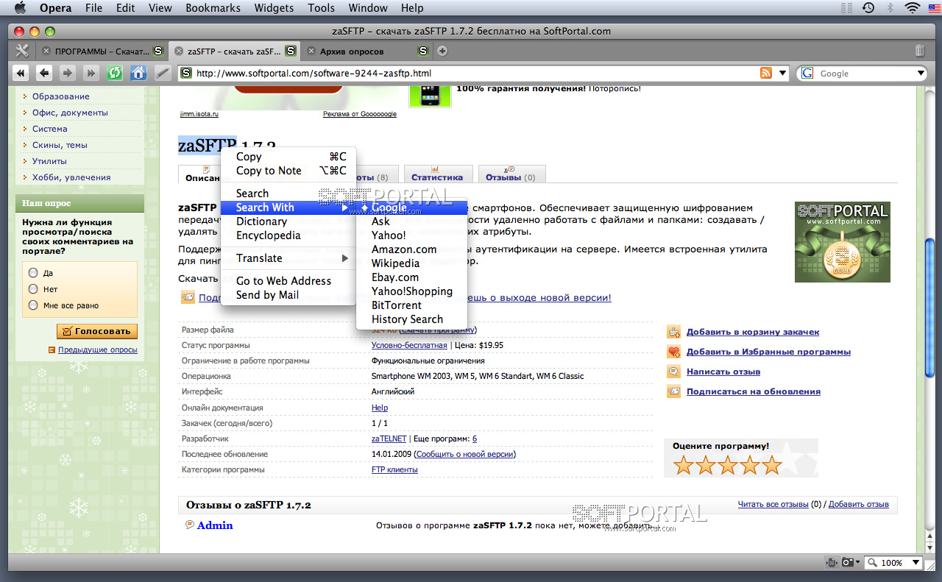
Task: Open the search engine dropdown arrow
Action: tap(921, 73)
